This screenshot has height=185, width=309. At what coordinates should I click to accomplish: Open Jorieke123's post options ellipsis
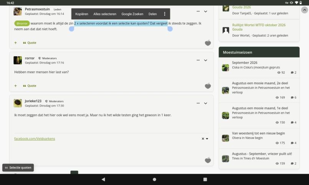coord(198,103)
